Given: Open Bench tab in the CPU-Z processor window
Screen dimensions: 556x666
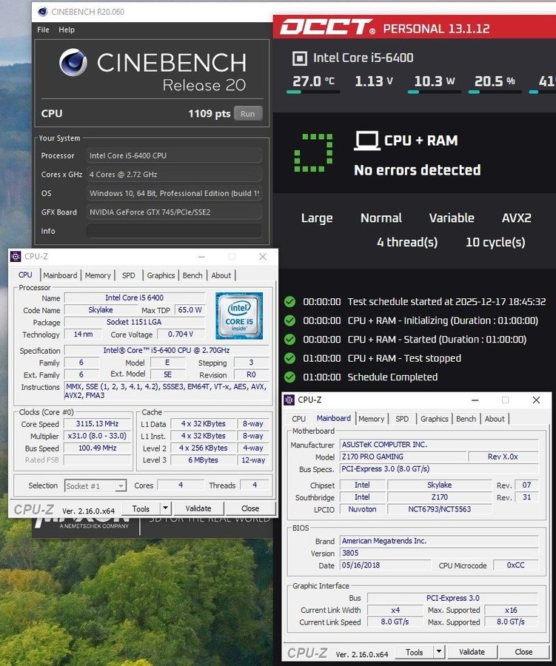Looking at the screenshot, I should [192, 275].
